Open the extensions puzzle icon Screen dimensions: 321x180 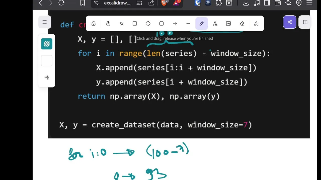coord(218,3)
